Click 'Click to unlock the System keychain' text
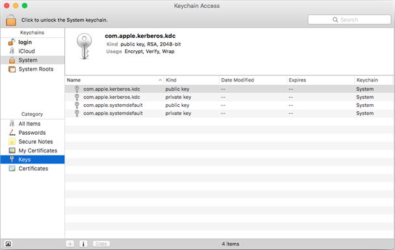The image size is (395, 250). (x=64, y=20)
